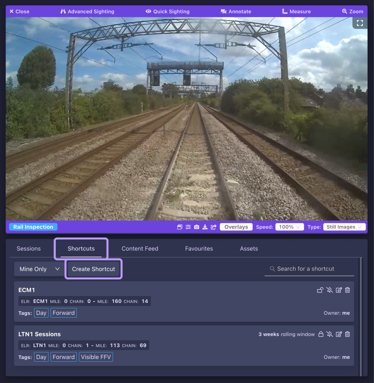This screenshot has height=383, width=374.
Task: Delete the ECM1 shortcut
Action: tap(347, 290)
